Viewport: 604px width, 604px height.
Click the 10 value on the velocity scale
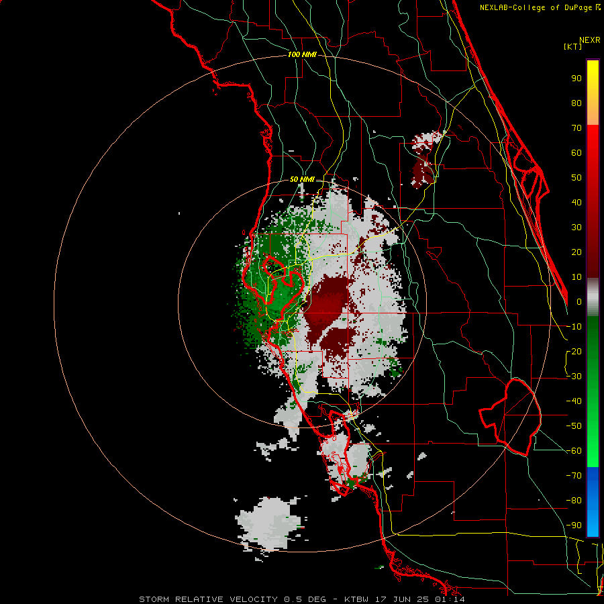(576, 277)
